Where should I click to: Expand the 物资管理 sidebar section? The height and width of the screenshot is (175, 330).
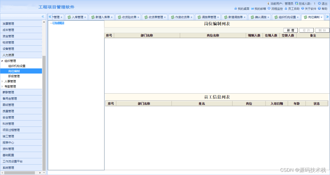(x=21, y=42)
